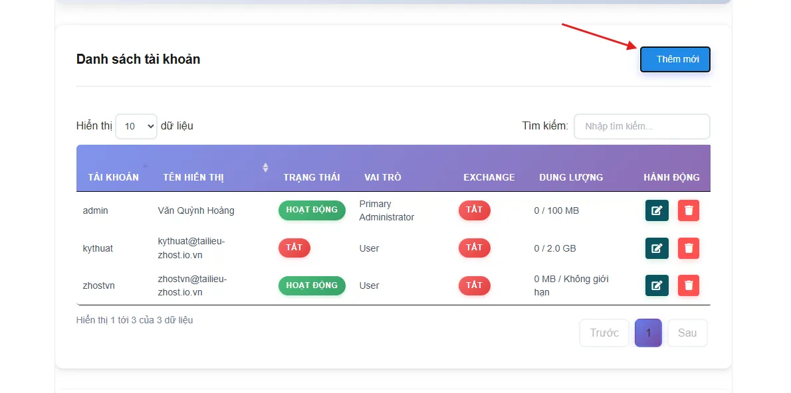Click zhostvn@tailieu-zhost.io.vn display name
791x393 pixels.
193,285
